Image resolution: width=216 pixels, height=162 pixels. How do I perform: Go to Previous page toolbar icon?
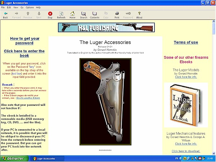28,14
